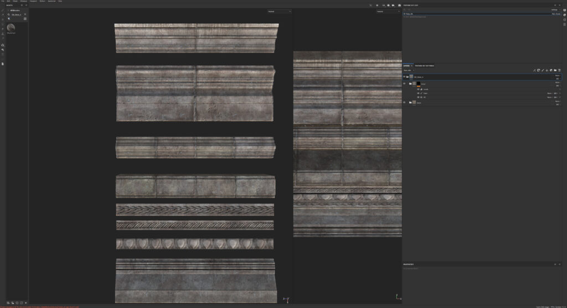Hide the folder layer with black mask
567x308 pixels.
point(404,83)
